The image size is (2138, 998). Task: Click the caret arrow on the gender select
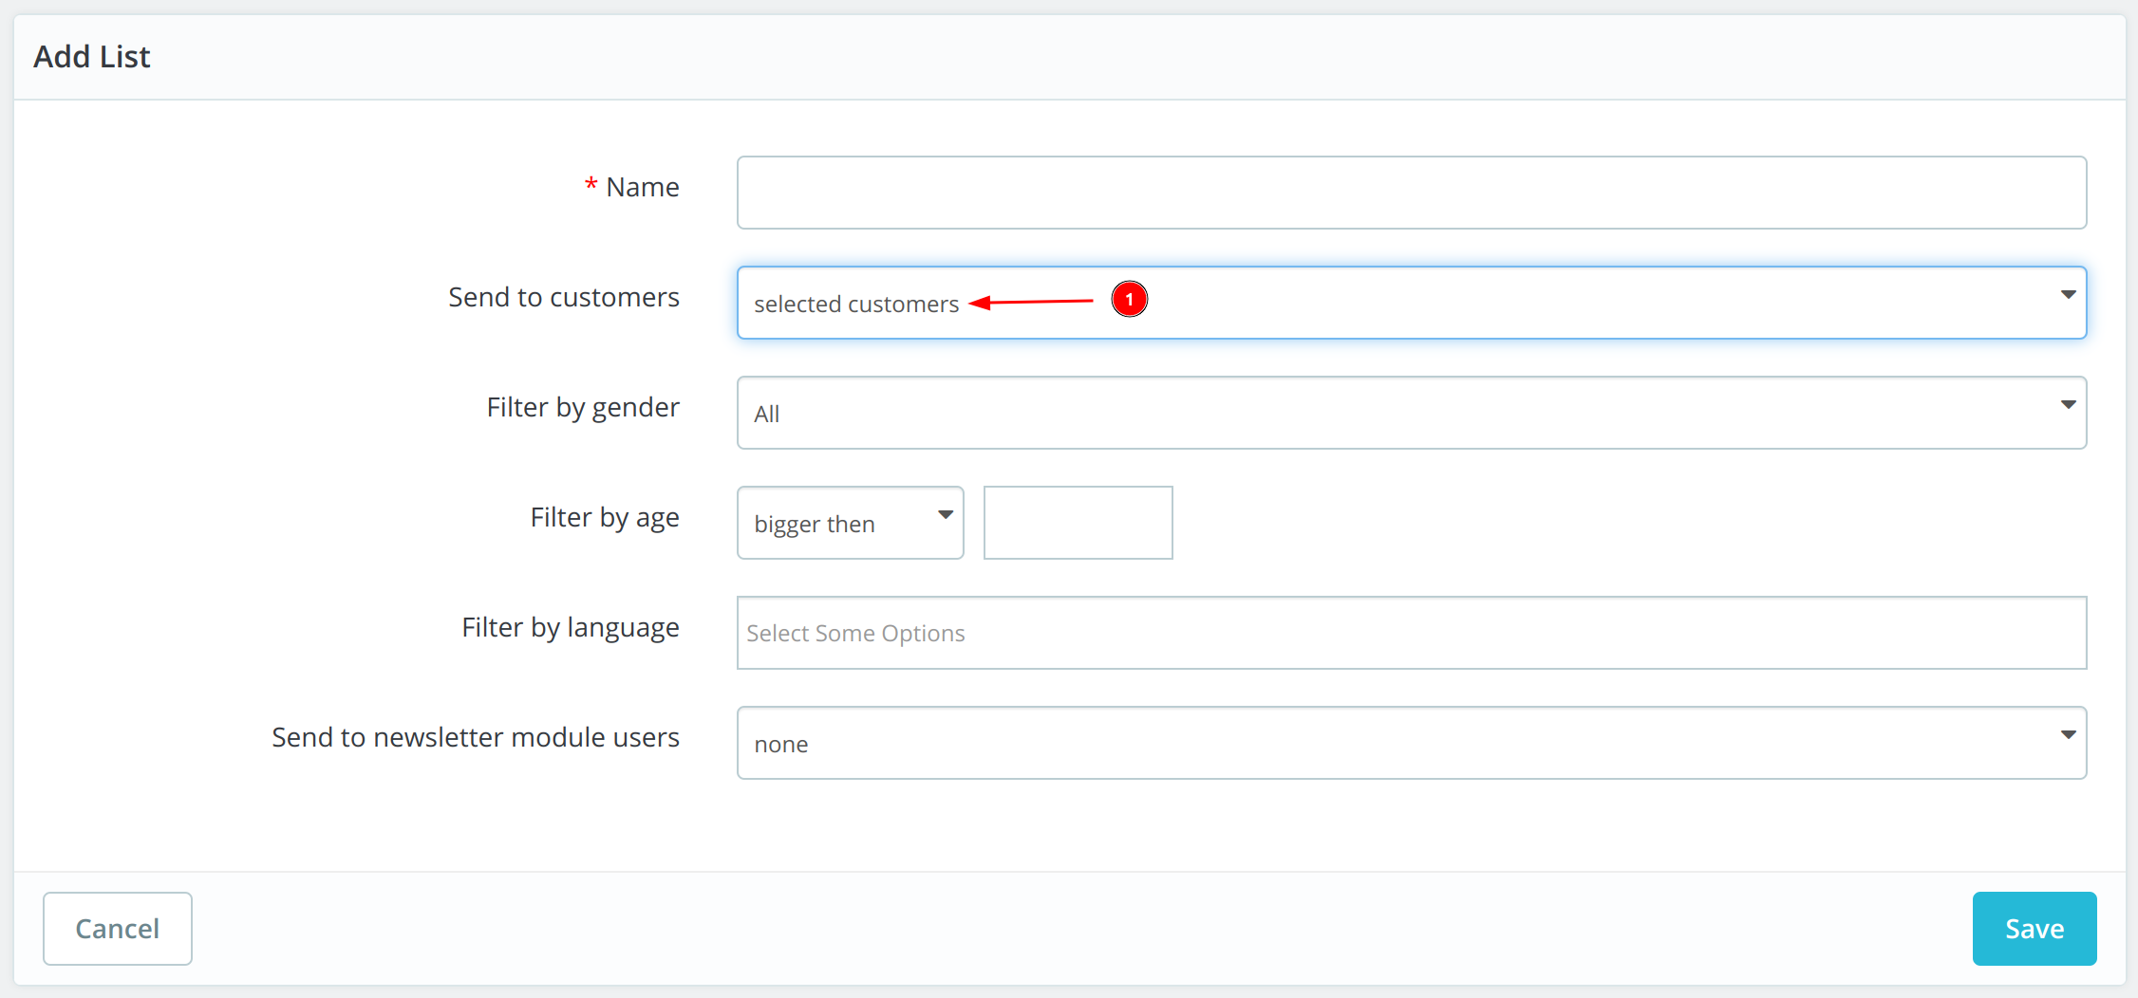click(x=2067, y=405)
